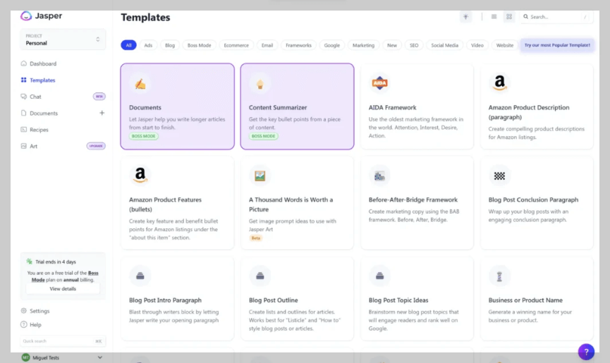The height and width of the screenshot is (363, 610).
Task: Click the Upgrade badge next to Art
Action: [x=96, y=146]
